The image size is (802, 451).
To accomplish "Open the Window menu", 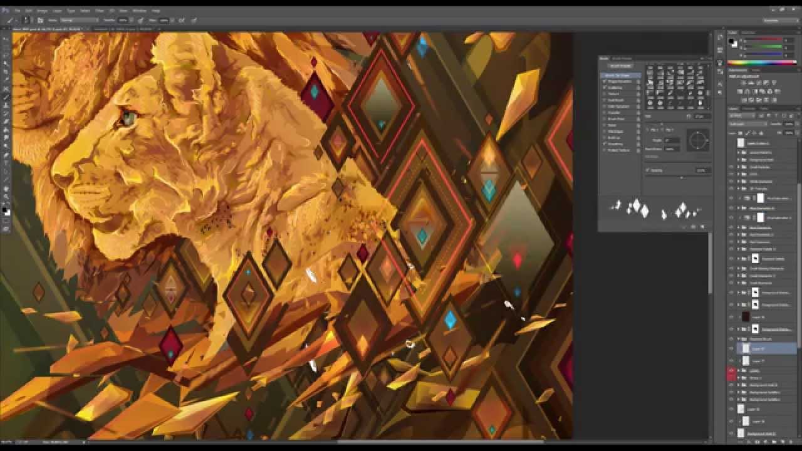I will (x=139, y=11).
